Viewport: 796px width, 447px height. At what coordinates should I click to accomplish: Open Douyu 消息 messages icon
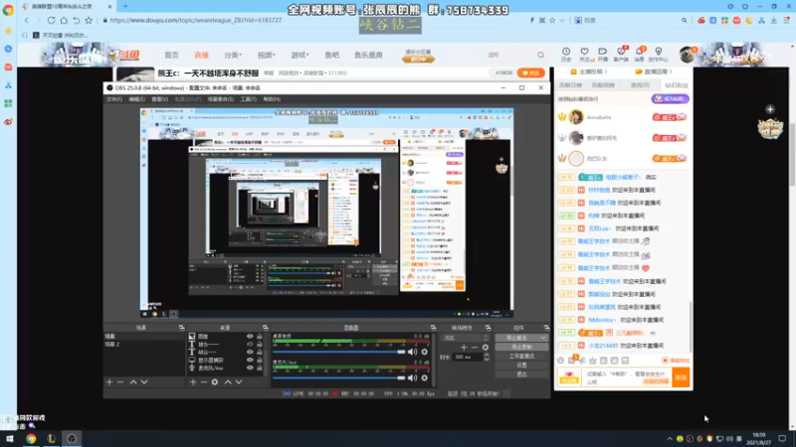[x=639, y=54]
